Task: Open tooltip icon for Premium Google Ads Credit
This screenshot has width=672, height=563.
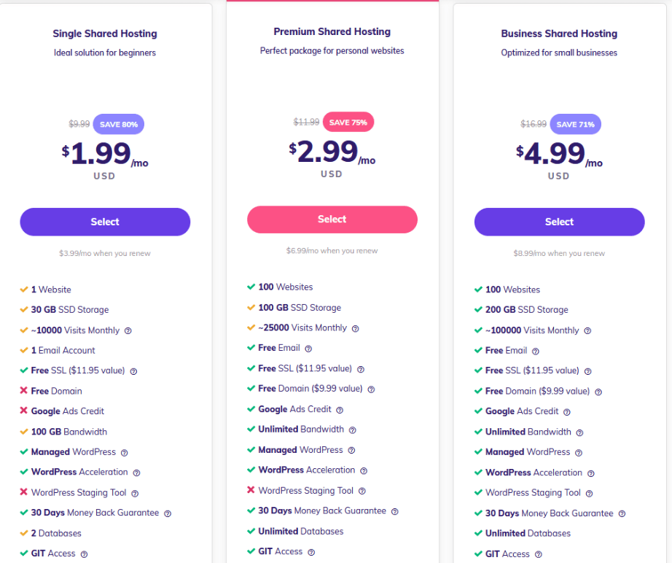Action: 340,410
